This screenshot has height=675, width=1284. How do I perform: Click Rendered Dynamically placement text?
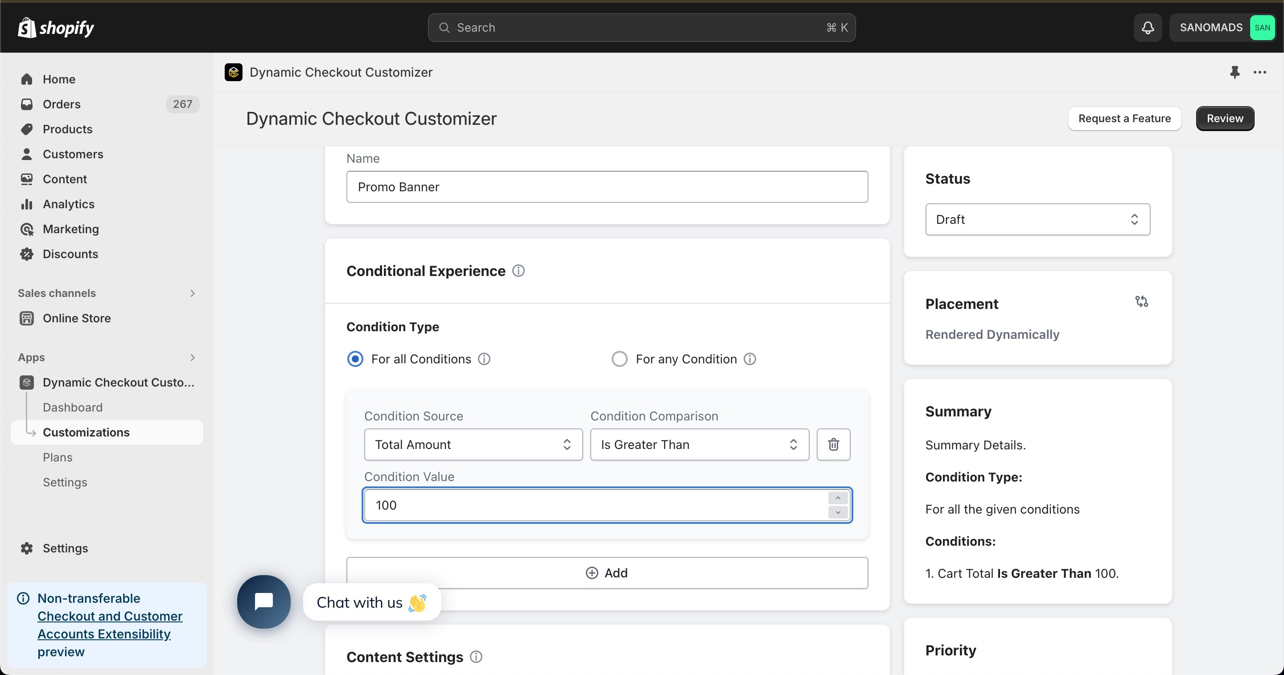[992, 334]
